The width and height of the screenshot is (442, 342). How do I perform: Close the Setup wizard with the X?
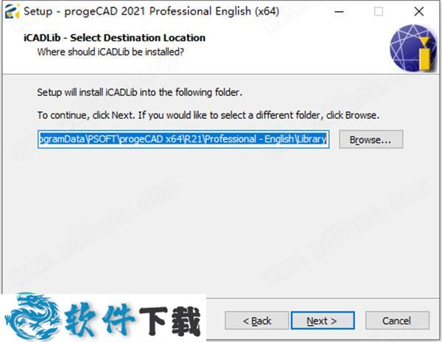click(419, 12)
